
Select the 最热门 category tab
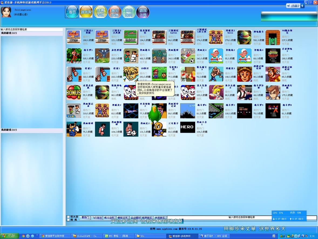pyautogui.click(x=85, y=217)
